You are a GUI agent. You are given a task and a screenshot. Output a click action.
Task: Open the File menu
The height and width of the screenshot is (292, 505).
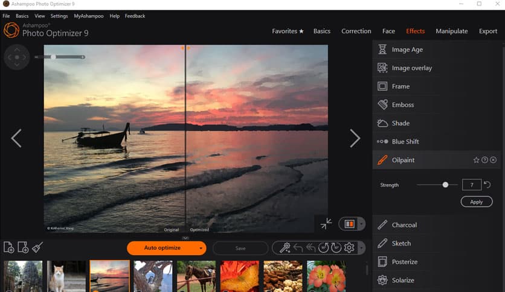pyautogui.click(x=6, y=16)
